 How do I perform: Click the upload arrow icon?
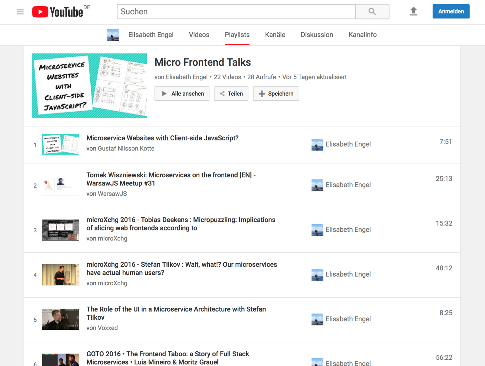pos(413,11)
